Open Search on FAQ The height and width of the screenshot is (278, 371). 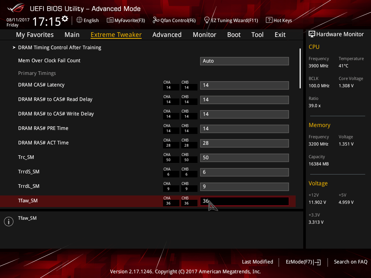coord(350,262)
